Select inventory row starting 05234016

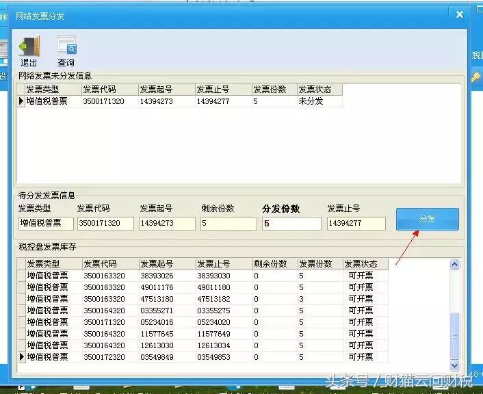tap(203, 322)
